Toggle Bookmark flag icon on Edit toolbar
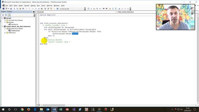 click(x=119, y=9)
